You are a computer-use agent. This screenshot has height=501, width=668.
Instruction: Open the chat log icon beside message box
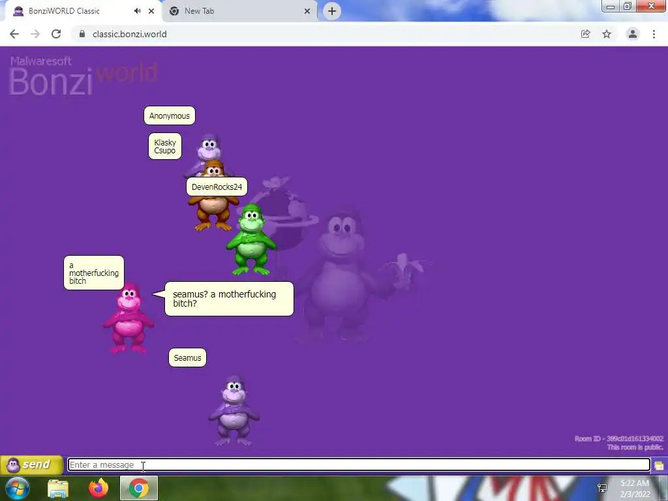[x=659, y=465]
